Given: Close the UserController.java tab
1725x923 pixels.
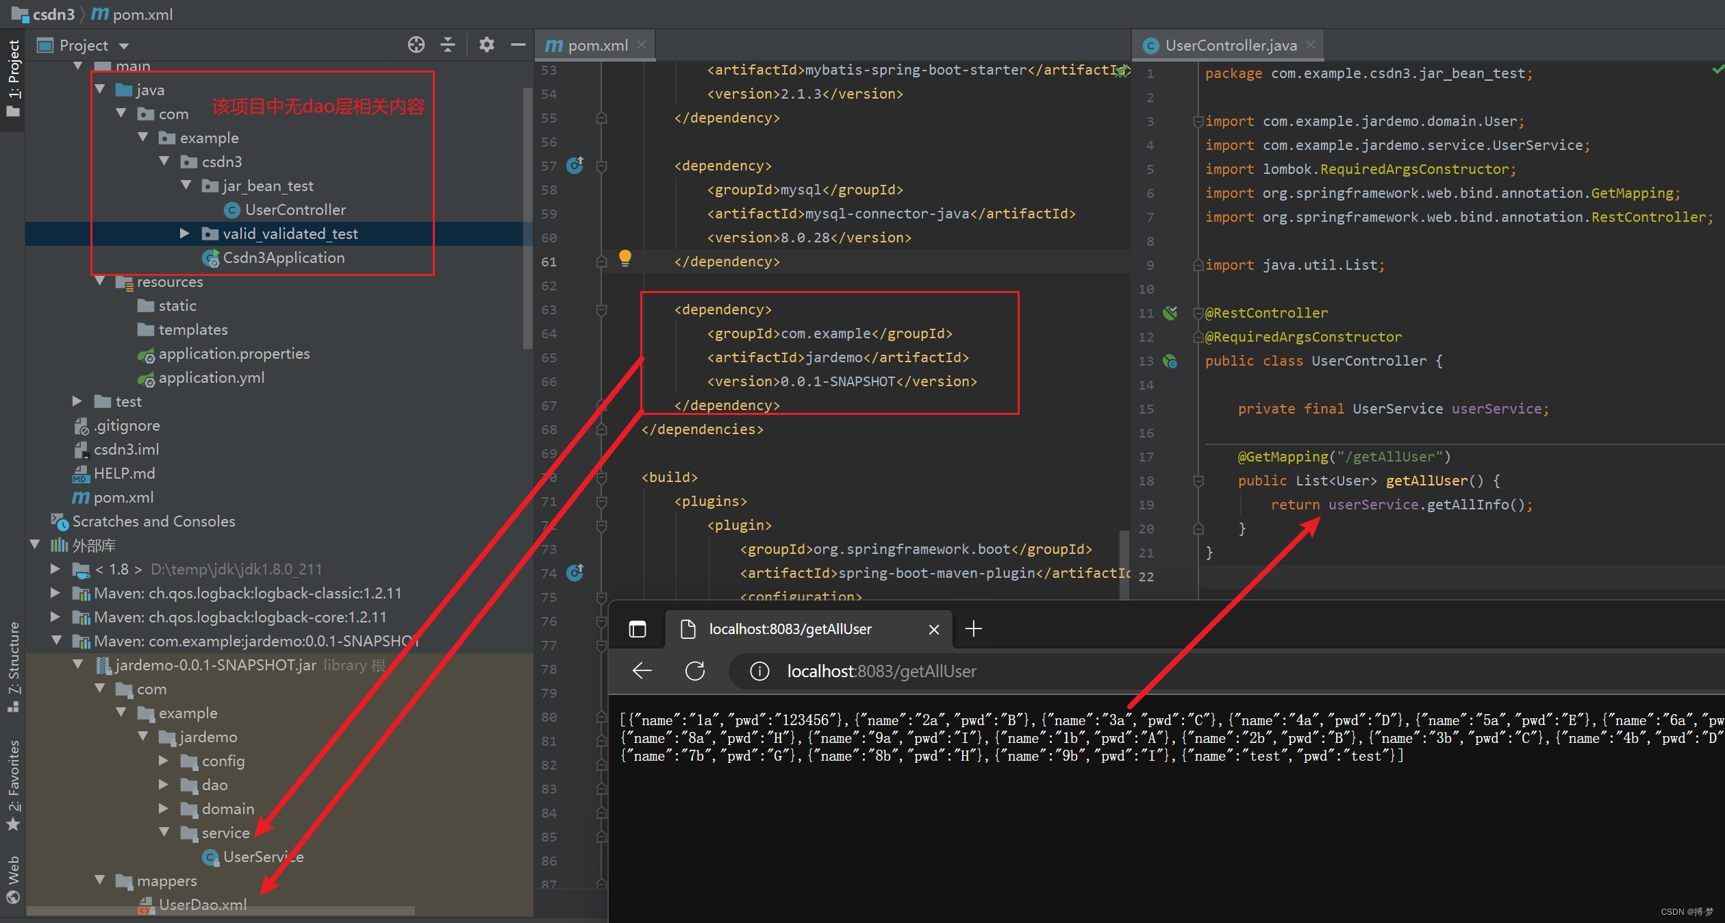Looking at the screenshot, I should 1310,45.
